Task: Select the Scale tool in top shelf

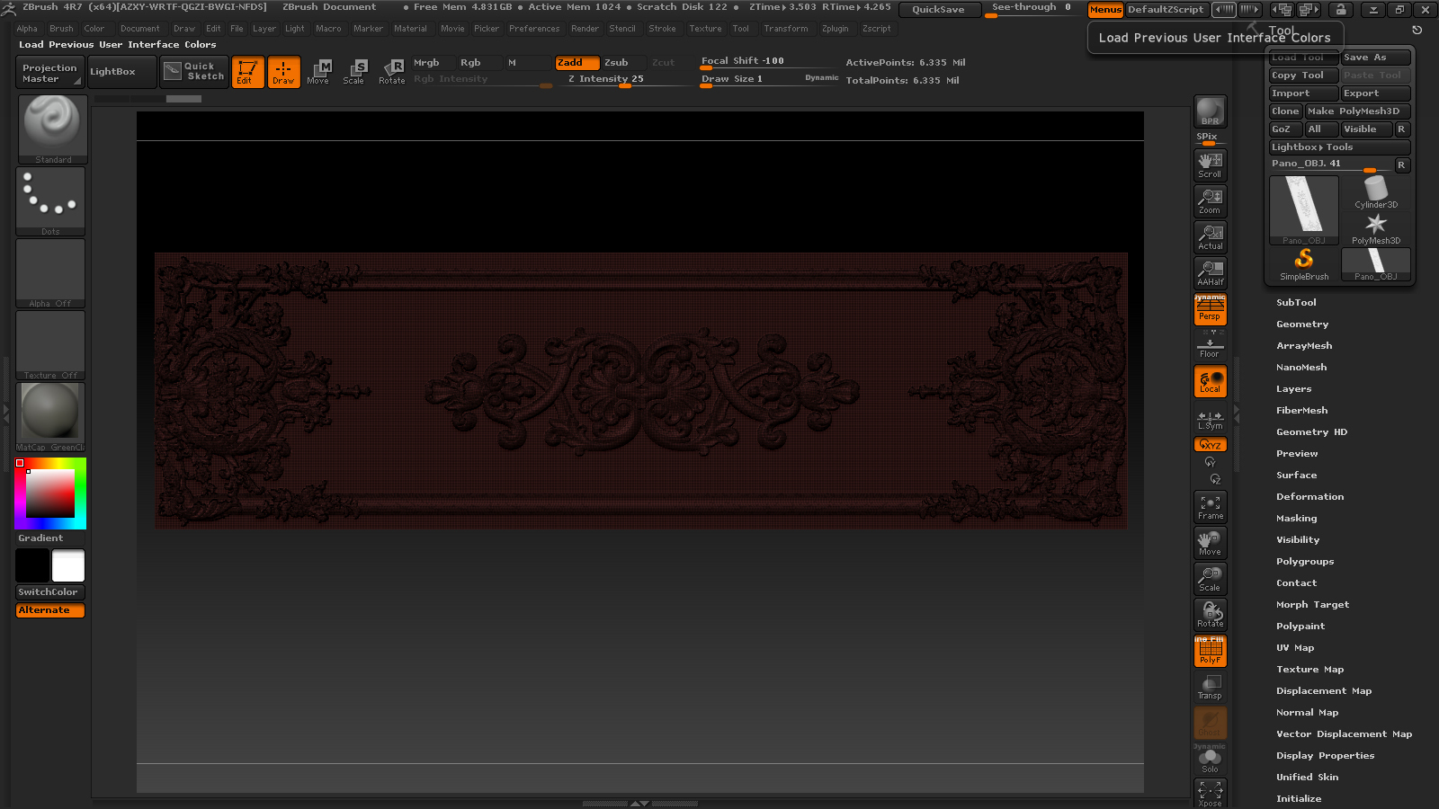Action: (354, 72)
